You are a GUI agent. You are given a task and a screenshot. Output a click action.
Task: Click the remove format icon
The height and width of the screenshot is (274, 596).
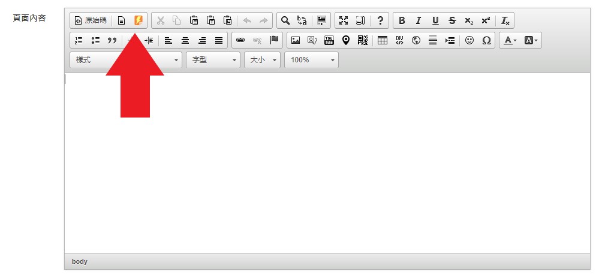(505, 20)
